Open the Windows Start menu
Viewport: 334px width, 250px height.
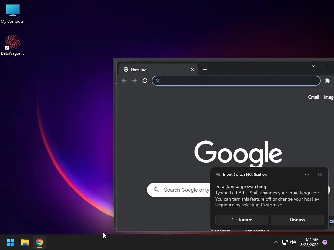pyautogui.click(x=10, y=242)
